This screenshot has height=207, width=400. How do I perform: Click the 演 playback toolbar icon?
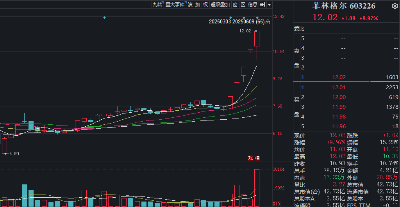pyautogui.click(x=190, y=5)
